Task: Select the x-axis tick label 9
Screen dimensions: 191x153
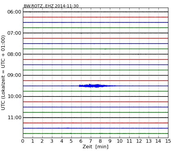Action: (x=110, y=141)
